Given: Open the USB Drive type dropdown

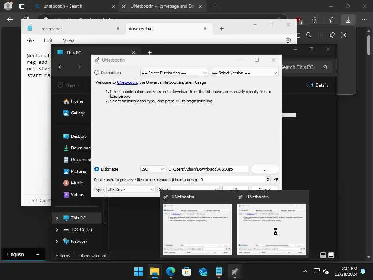Looking at the screenshot, I should (x=131, y=190).
